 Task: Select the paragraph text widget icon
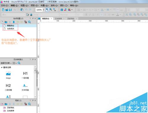(x=8, y=97)
